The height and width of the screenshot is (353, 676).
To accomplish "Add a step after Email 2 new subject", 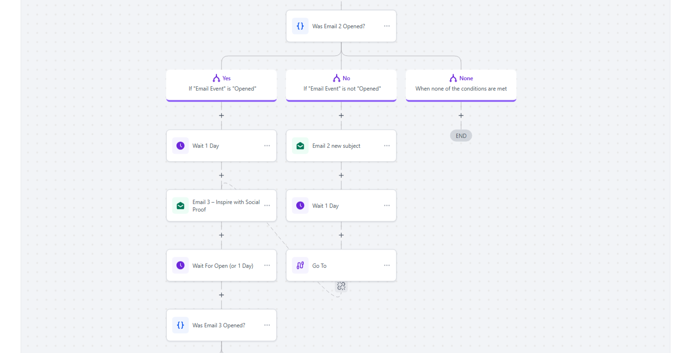I will [341, 175].
